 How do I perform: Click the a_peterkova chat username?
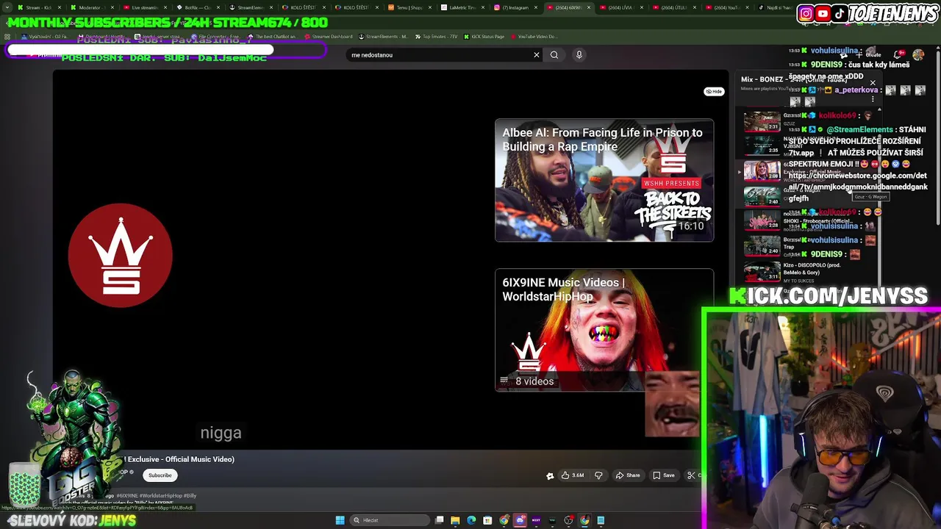coord(856,90)
